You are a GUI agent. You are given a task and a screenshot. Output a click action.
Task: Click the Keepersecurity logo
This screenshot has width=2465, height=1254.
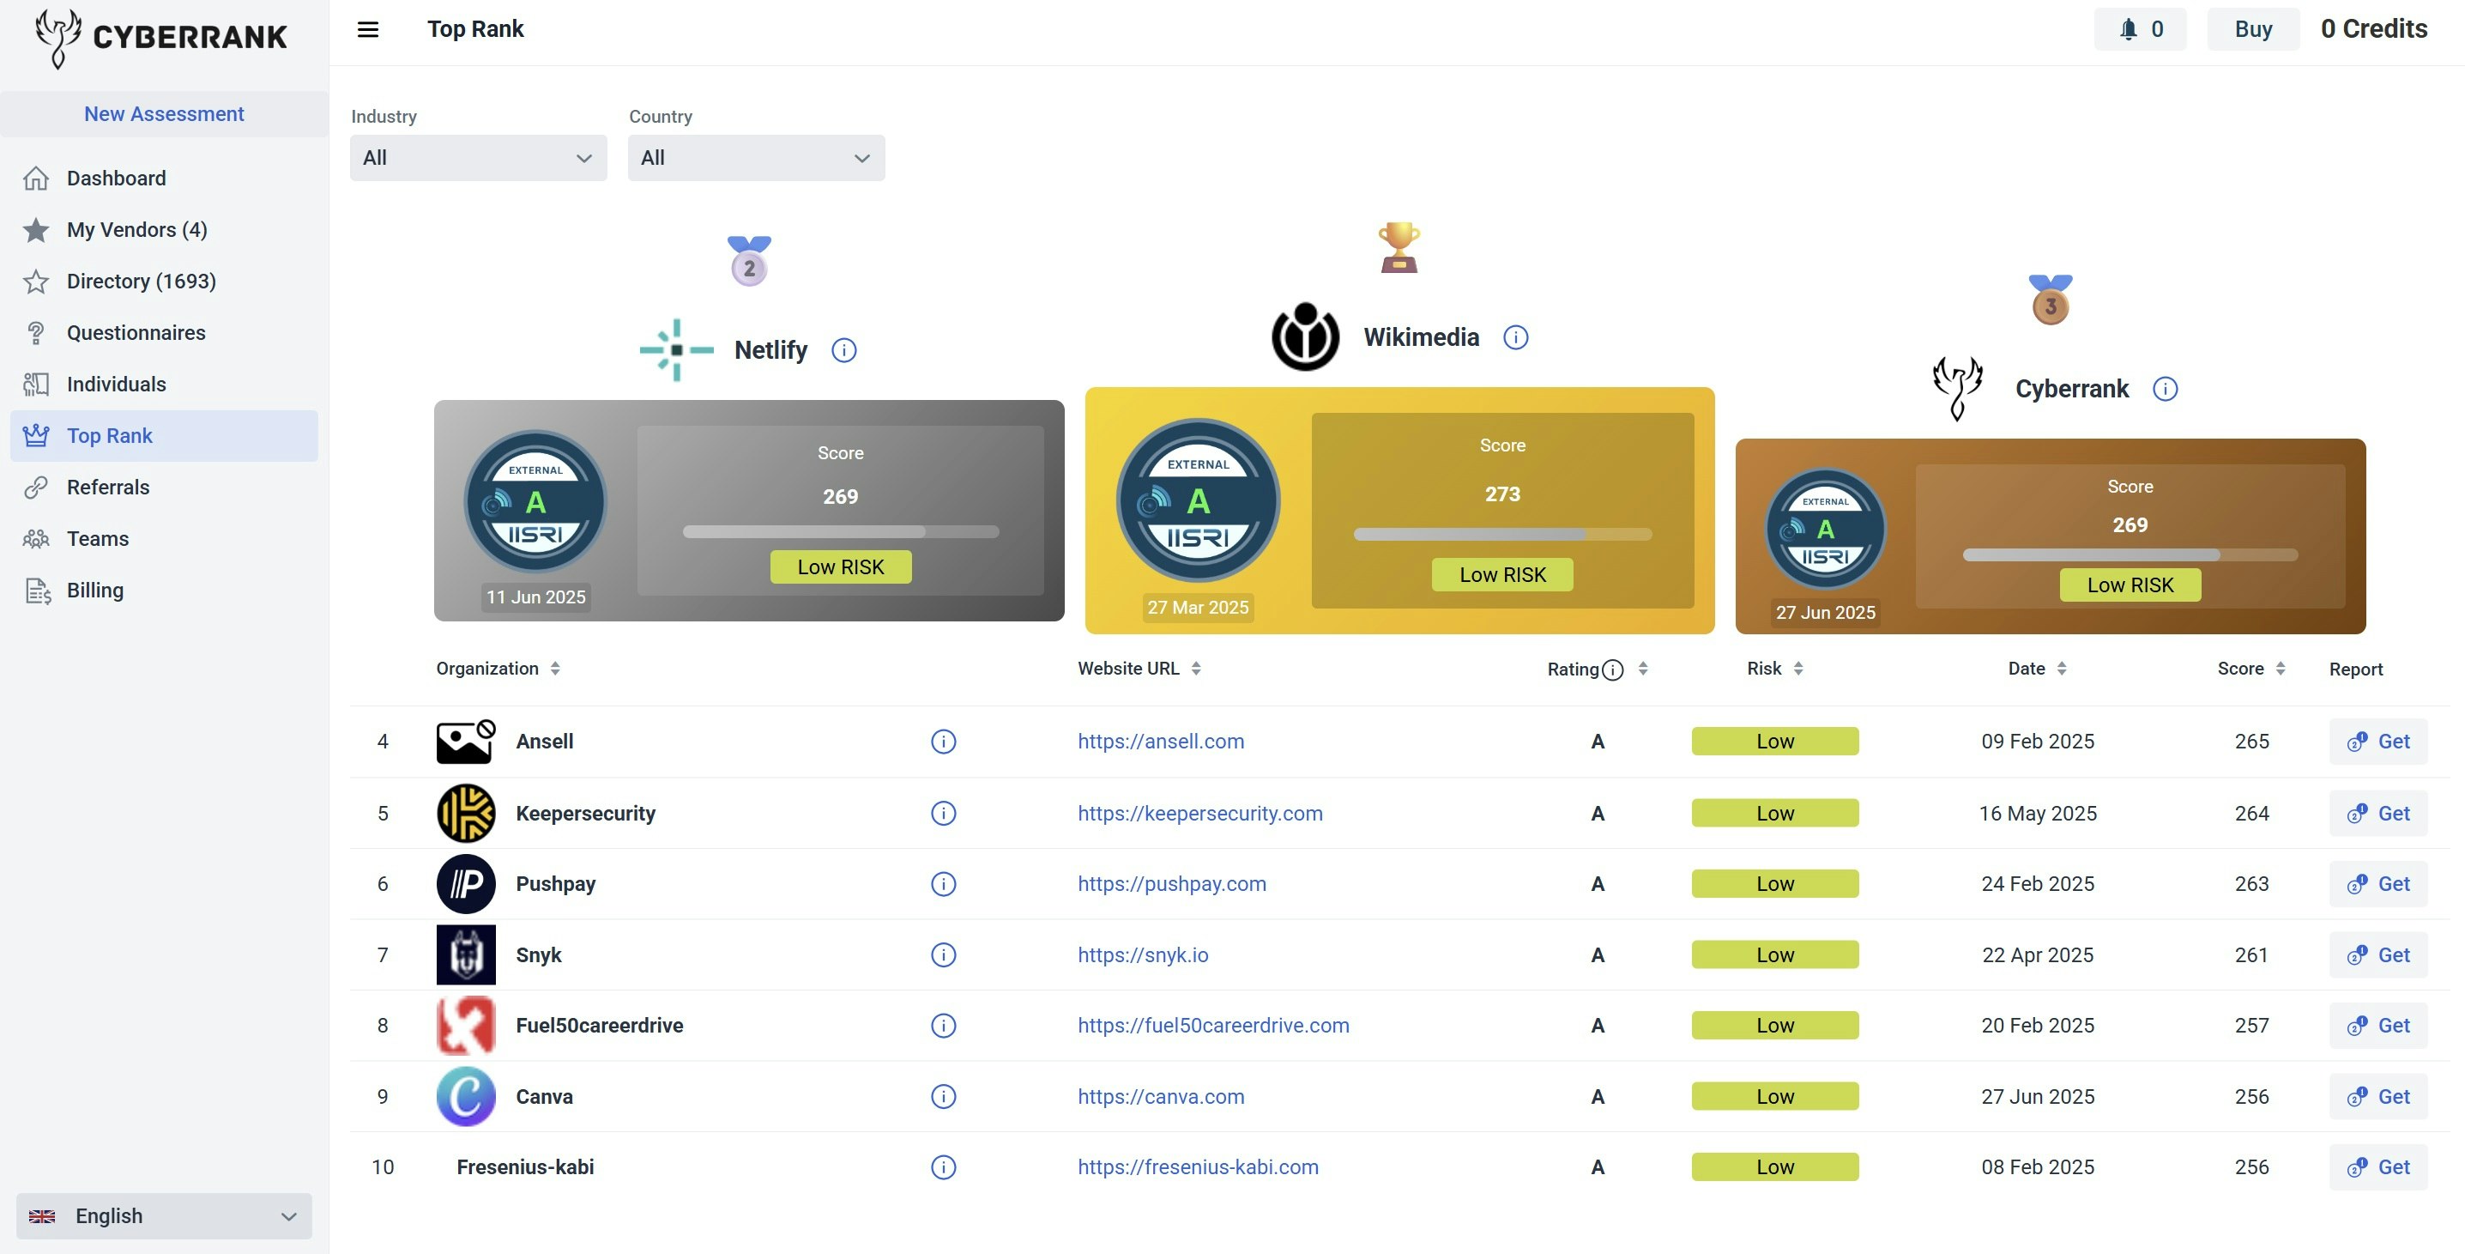click(x=466, y=814)
